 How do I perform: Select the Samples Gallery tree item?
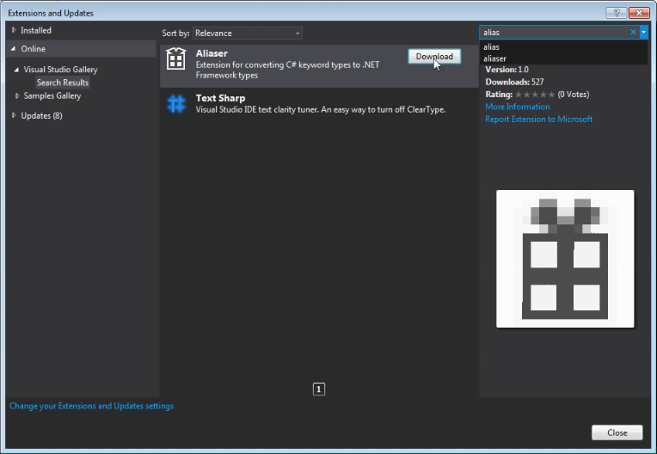point(52,96)
